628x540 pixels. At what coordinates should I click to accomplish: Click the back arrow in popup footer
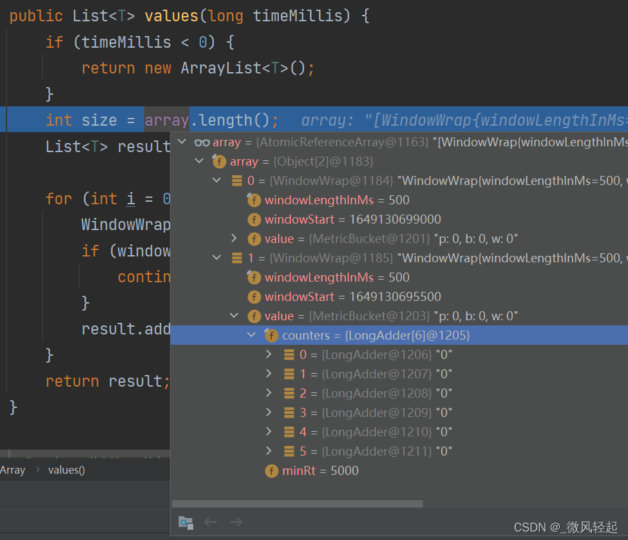click(210, 522)
